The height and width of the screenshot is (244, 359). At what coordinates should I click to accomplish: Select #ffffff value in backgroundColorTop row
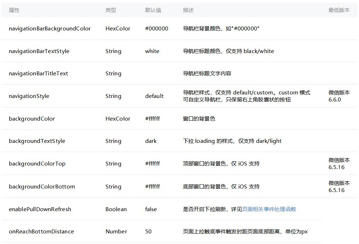coord(153,163)
